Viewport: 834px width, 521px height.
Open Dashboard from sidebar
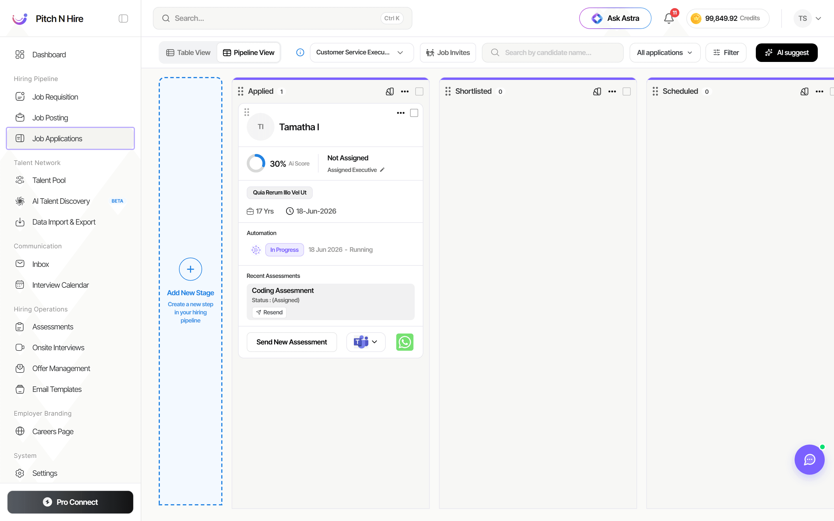pyautogui.click(x=70, y=54)
